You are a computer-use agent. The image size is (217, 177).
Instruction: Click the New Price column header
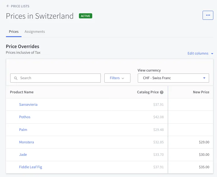[x=201, y=92]
